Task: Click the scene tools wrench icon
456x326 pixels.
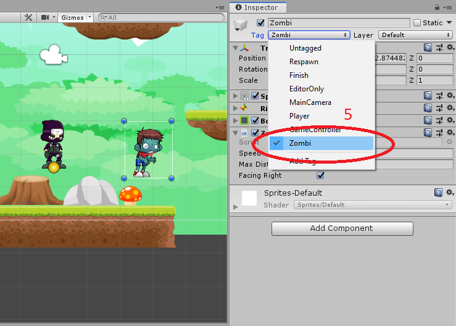Action: [x=28, y=17]
